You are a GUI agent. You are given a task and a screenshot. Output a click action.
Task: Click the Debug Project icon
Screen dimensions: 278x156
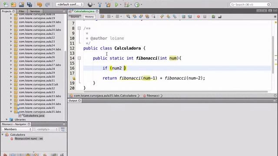click(126, 5)
